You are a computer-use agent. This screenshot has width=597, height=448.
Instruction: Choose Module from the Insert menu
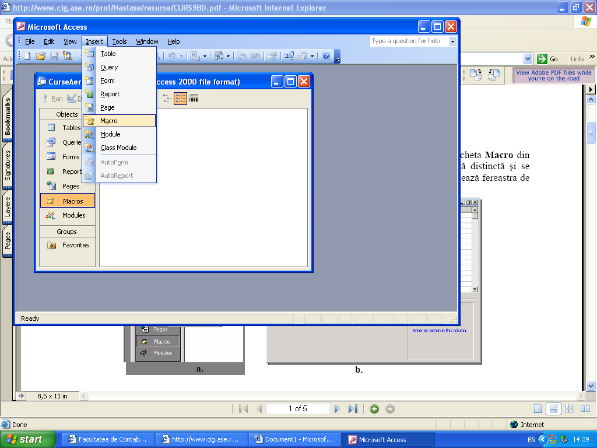click(x=120, y=134)
